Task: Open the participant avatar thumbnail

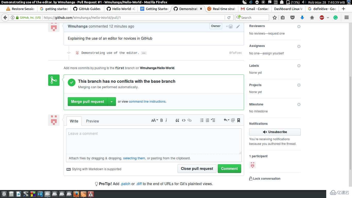Action: [253, 165]
